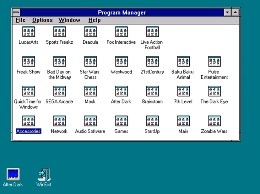Open the Program Manager control menu box
This screenshot has width=260, height=194.
[16, 12]
